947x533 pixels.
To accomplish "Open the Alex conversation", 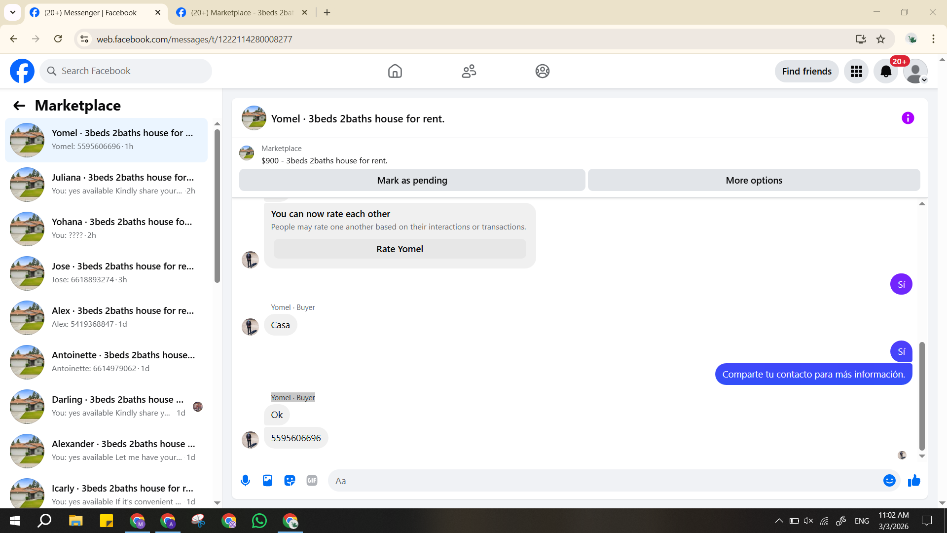I will (x=106, y=317).
